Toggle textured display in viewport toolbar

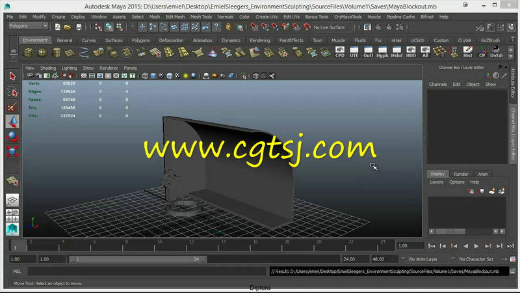pos(177,76)
